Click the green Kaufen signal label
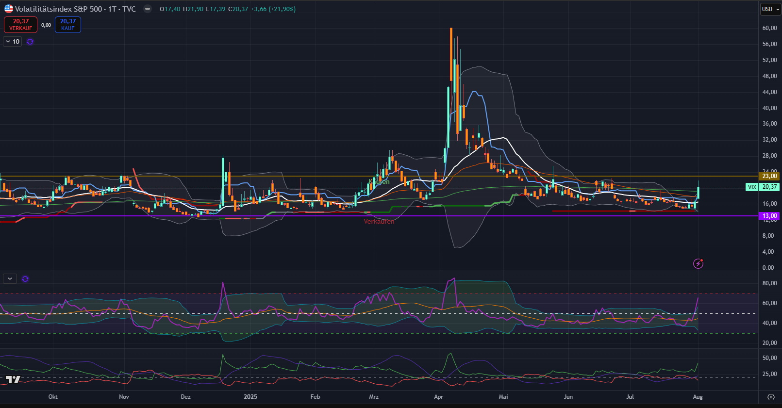Image resolution: width=782 pixels, height=408 pixels. pyautogui.click(x=379, y=182)
